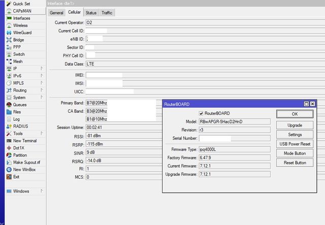The width and height of the screenshot is (325, 225).
Task: Open the Traffic tab
Action: 107,13
